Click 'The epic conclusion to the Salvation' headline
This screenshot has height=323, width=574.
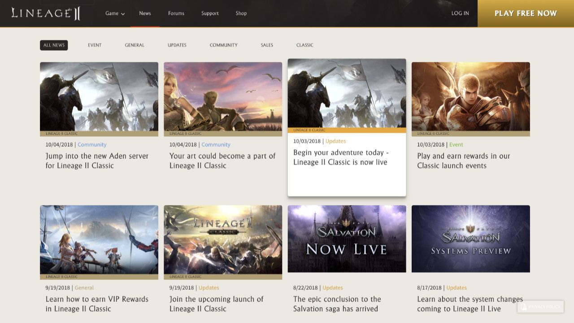[337, 304]
